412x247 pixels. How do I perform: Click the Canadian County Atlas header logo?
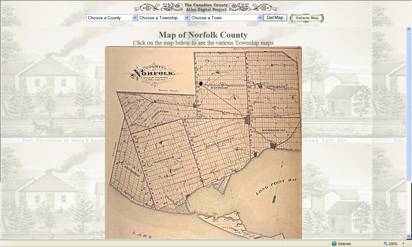pyautogui.click(x=206, y=7)
